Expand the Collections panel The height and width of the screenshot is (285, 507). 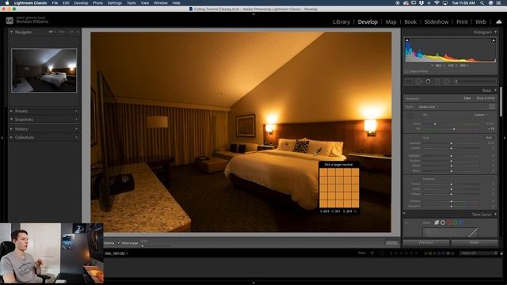(x=11, y=137)
